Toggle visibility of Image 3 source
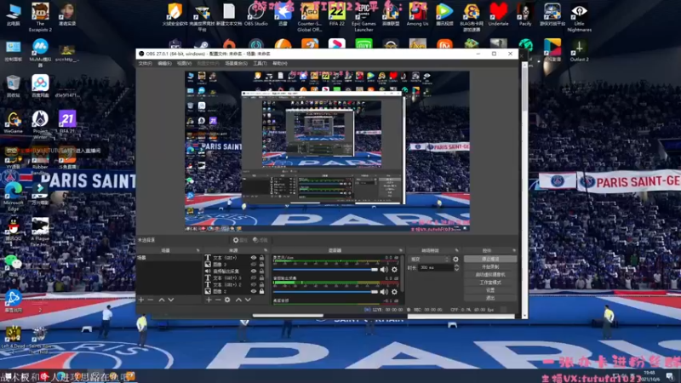Image resolution: width=681 pixels, height=383 pixels. click(253, 264)
